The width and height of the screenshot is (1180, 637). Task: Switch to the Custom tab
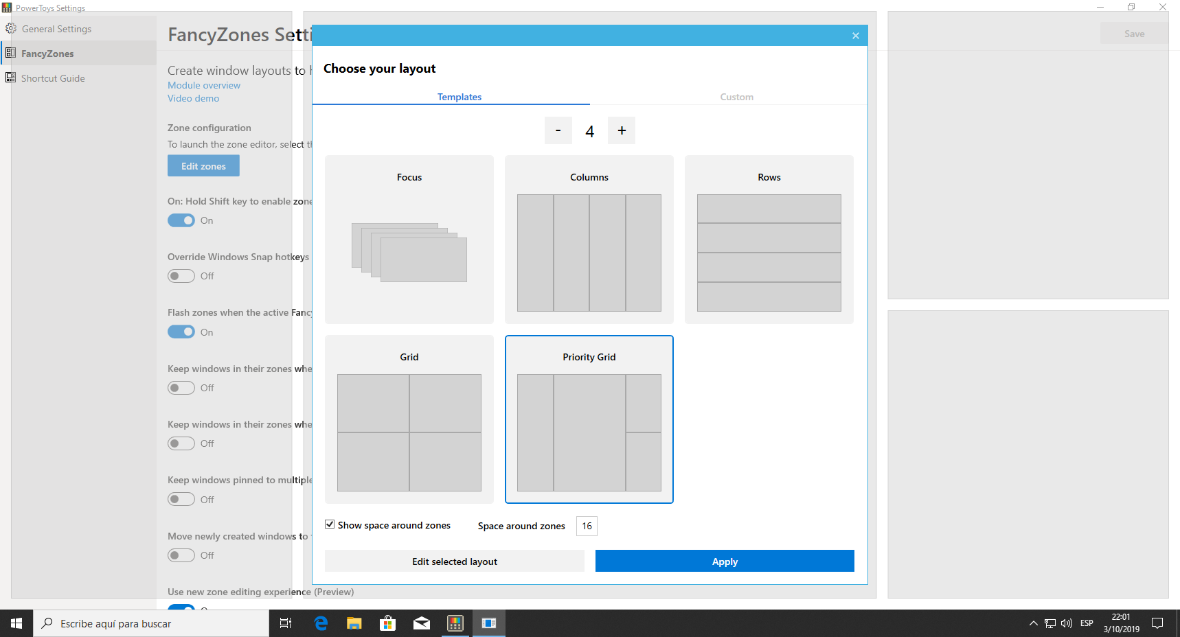point(736,97)
